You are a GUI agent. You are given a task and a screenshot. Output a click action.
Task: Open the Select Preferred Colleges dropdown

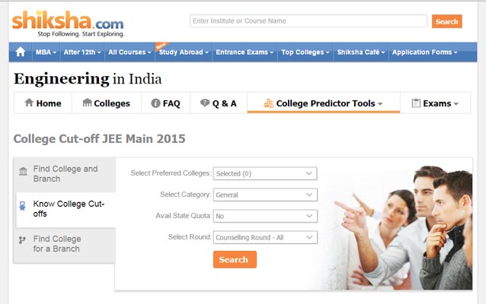click(x=265, y=173)
